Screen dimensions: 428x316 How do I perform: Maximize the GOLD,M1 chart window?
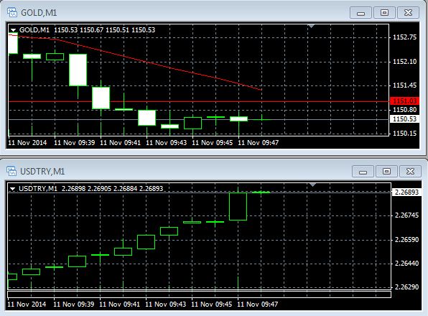384,12
